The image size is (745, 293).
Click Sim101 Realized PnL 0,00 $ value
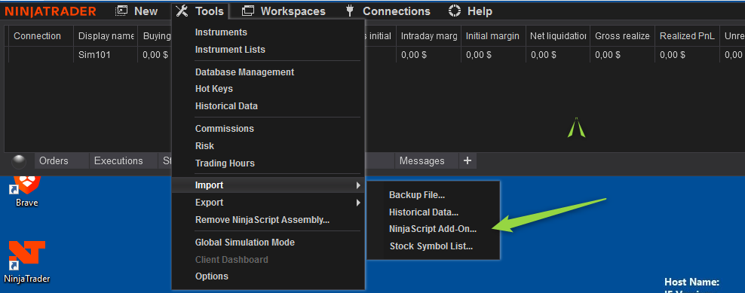point(673,55)
